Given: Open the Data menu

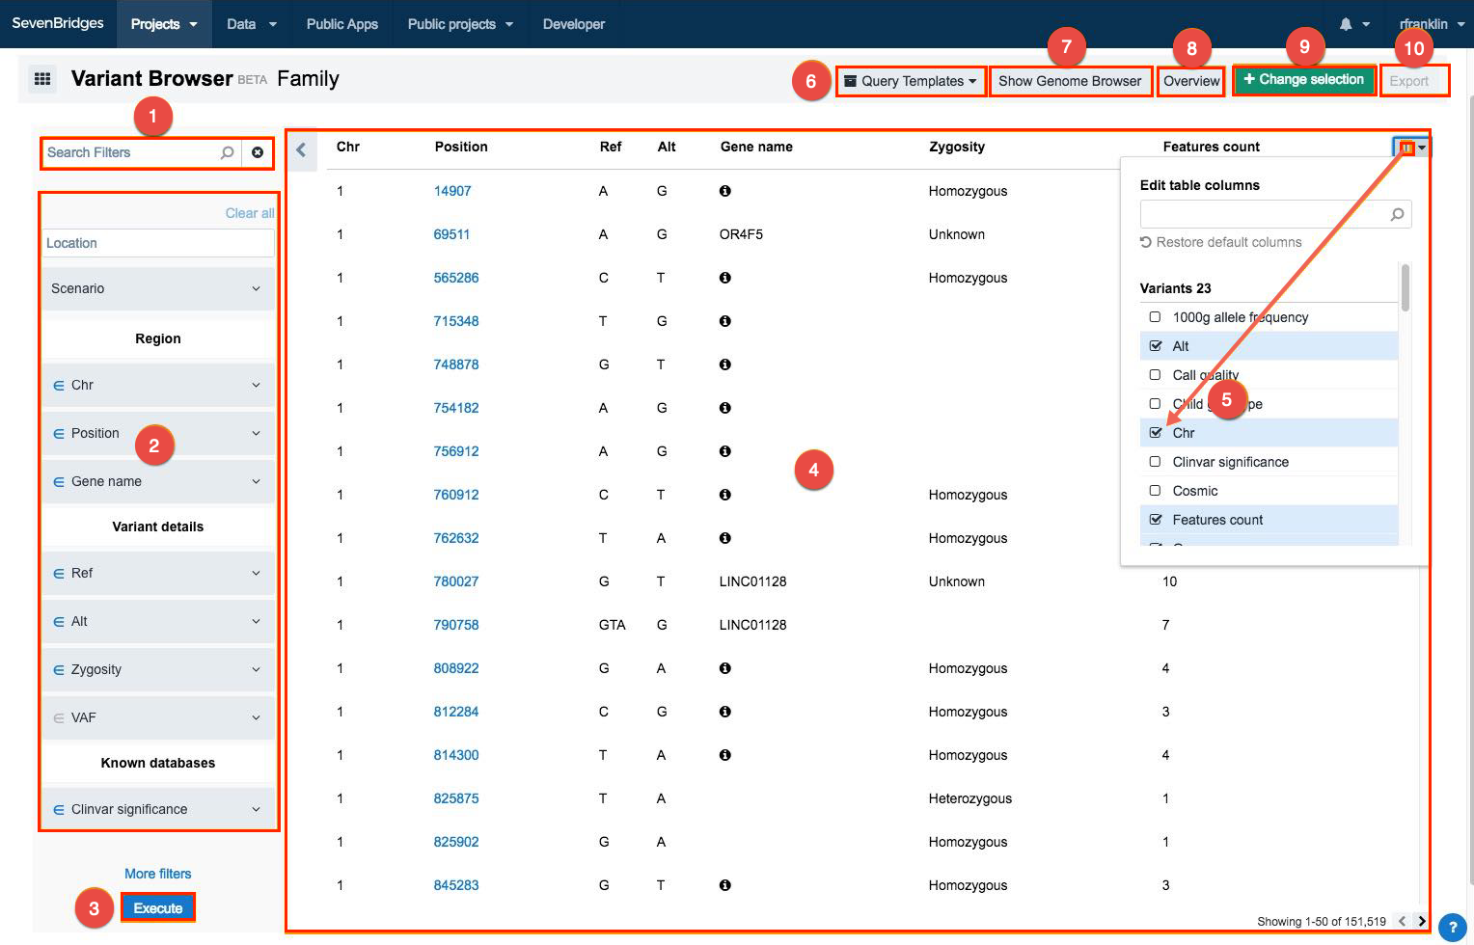Looking at the screenshot, I should [x=251, y=24].
